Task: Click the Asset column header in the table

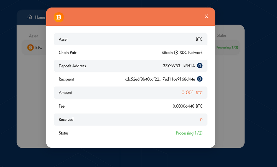Action: [33, 36]
